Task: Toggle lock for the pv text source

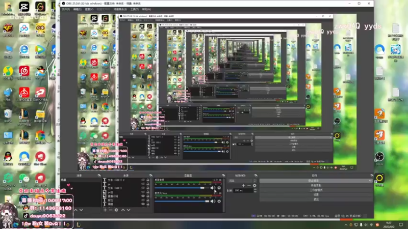Action: click(x=148, y=184)
